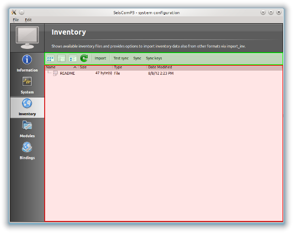Screen dimensions: 293x233
Task: Click the round pin button in title bar
Action: pyautogui.click(x=22, y=12)
